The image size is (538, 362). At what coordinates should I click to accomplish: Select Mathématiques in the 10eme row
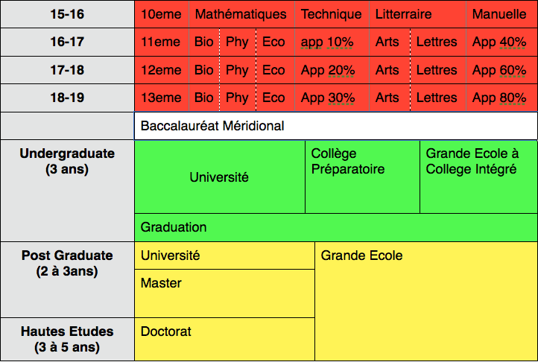tap(240, 14)
